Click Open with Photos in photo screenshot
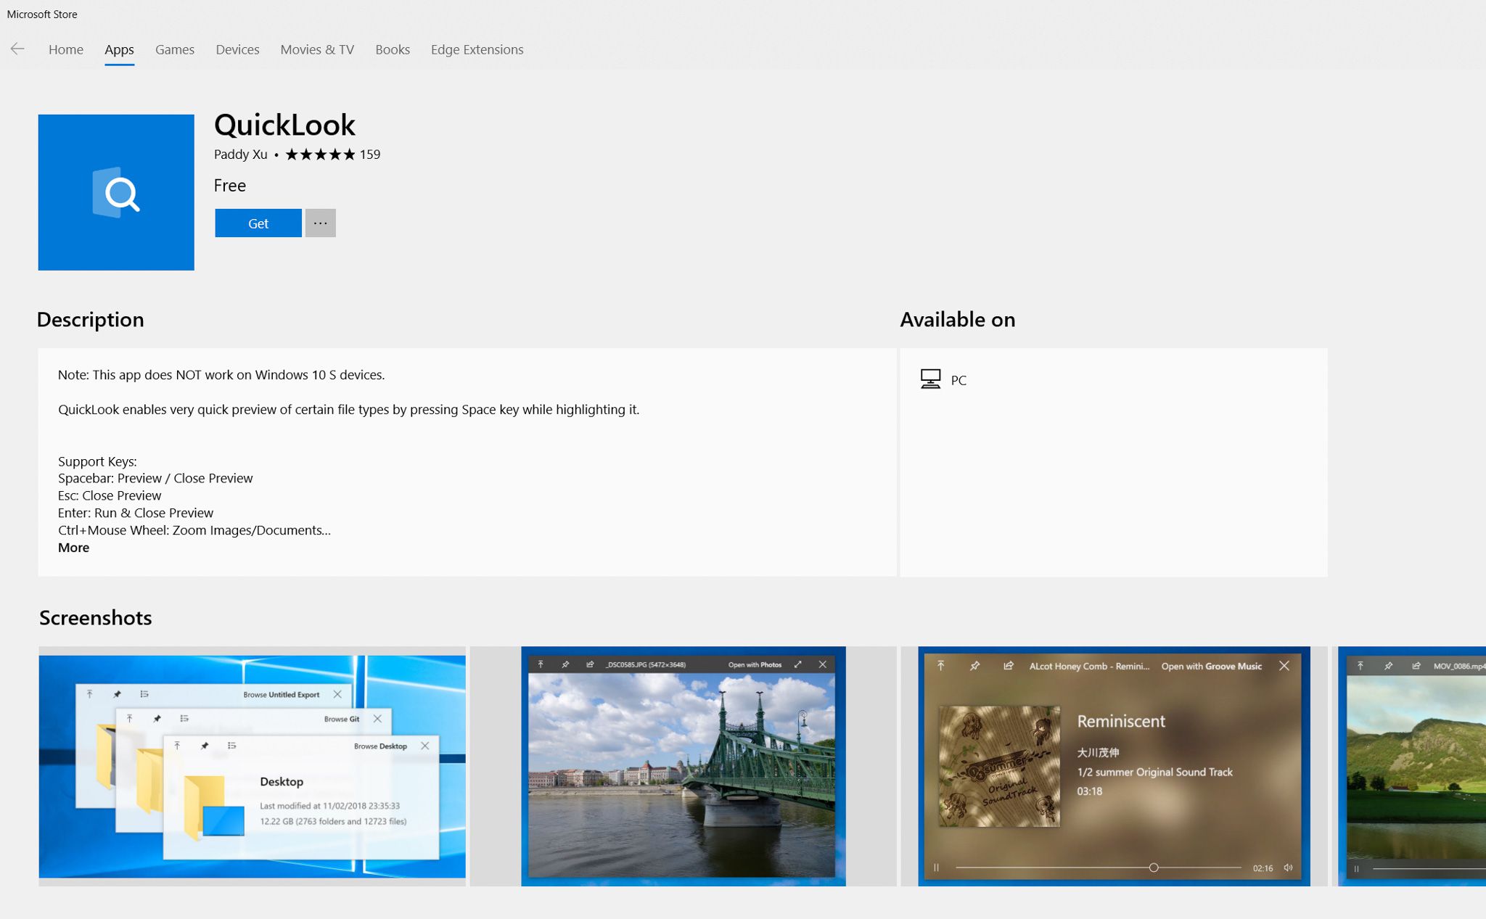Image resolution: width=1486 pixels, height=919 pixels. pyautogui.click(x=755, y=664)
